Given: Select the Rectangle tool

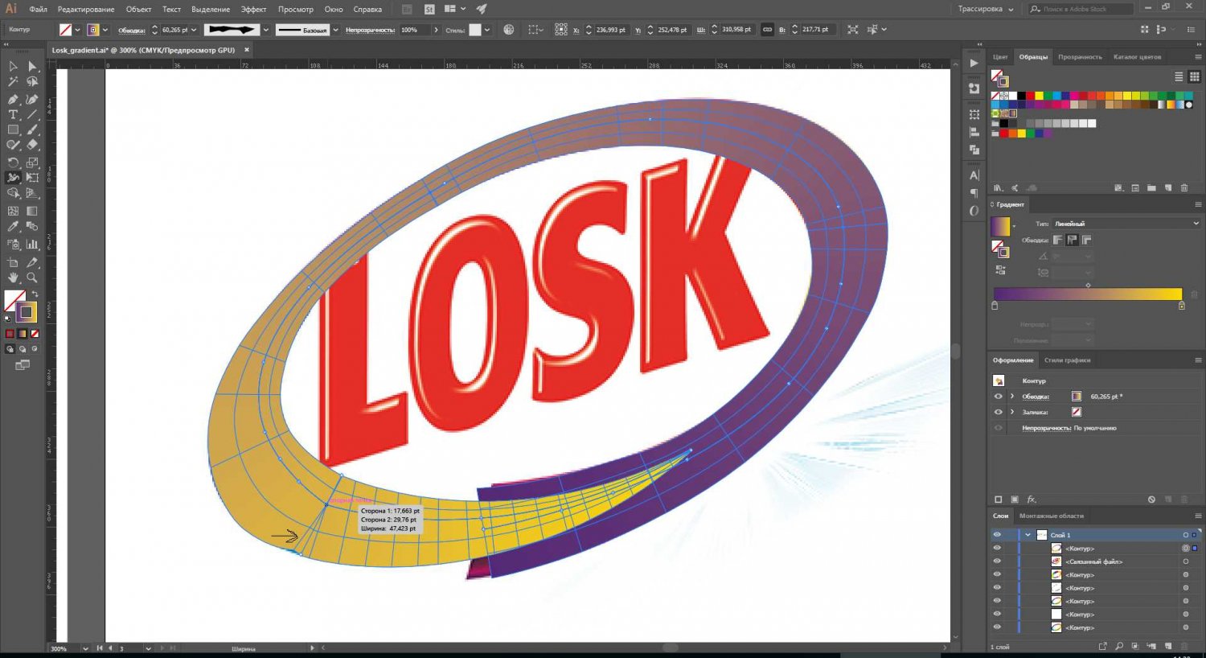Looking at the screenshot, I should [13, 130].
